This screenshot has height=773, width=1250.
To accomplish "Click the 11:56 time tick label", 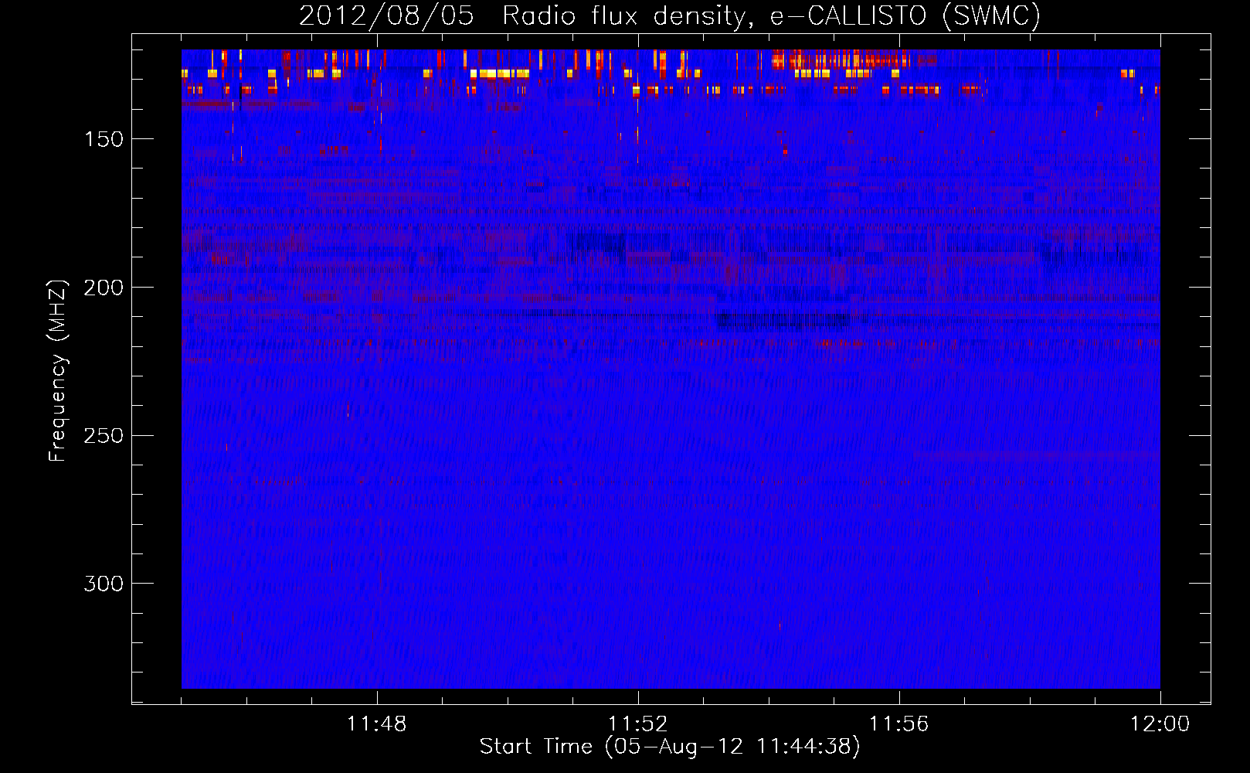I will pos(899,724).
